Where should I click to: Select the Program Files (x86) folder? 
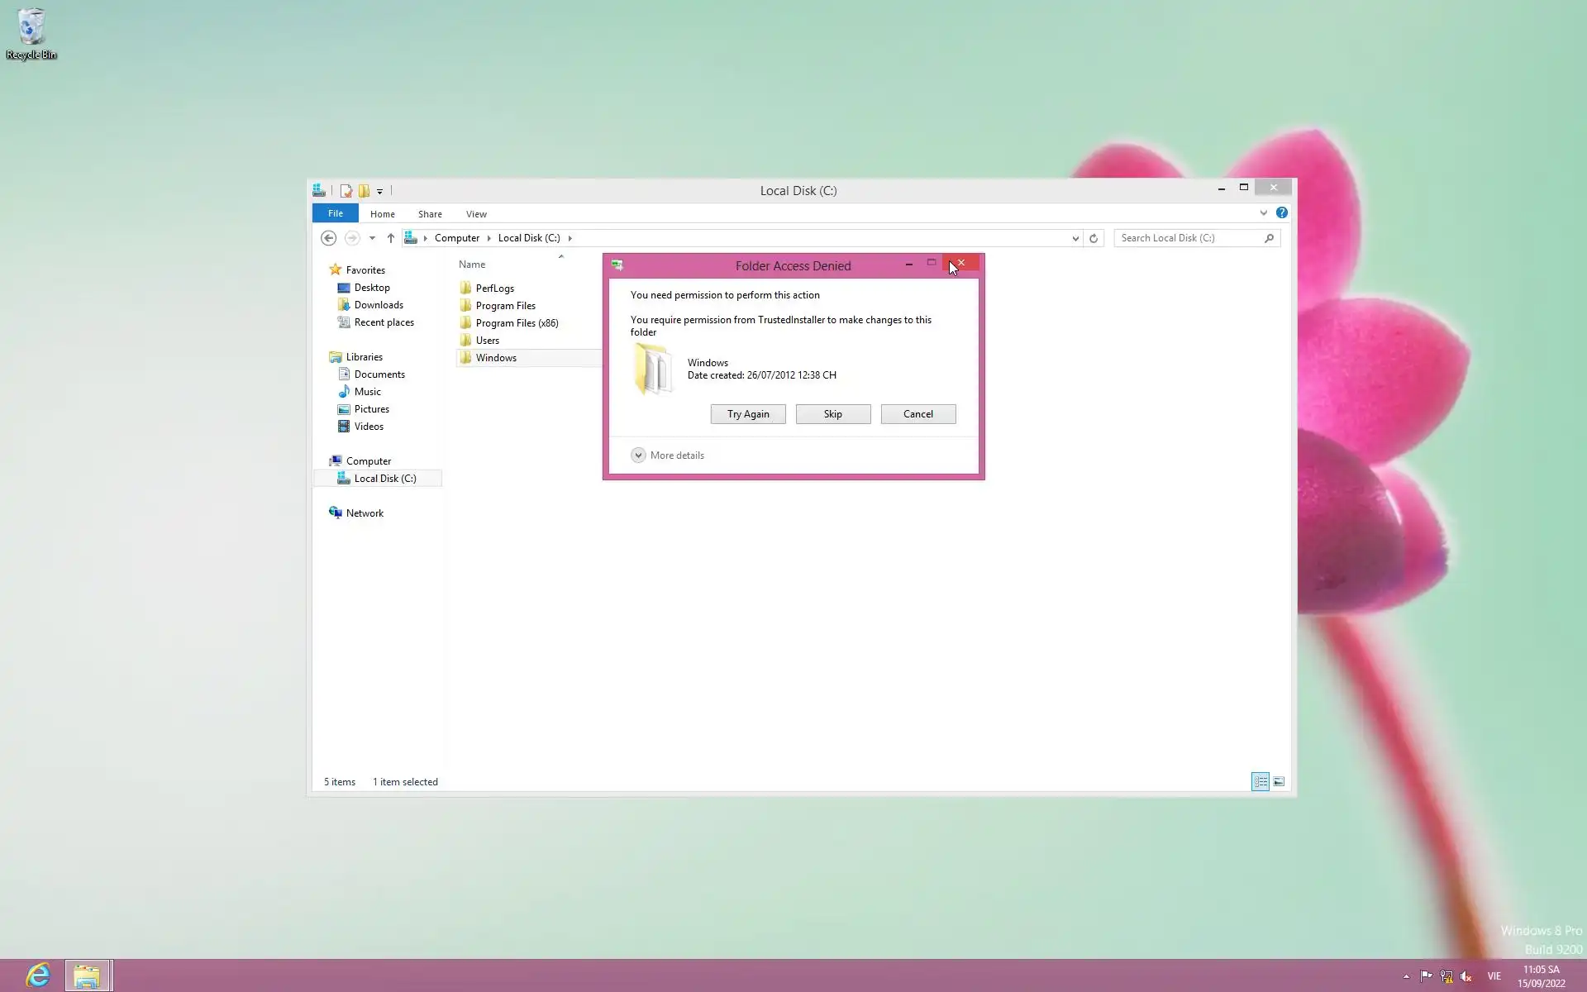[517, 323]
